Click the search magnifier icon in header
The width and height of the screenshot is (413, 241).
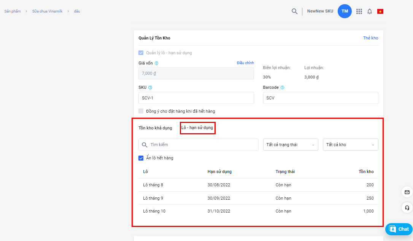coord(294,11)
